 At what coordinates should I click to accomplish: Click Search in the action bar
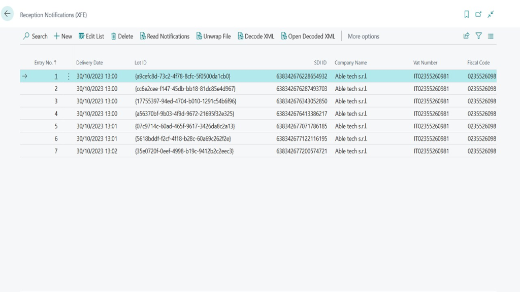35,36
